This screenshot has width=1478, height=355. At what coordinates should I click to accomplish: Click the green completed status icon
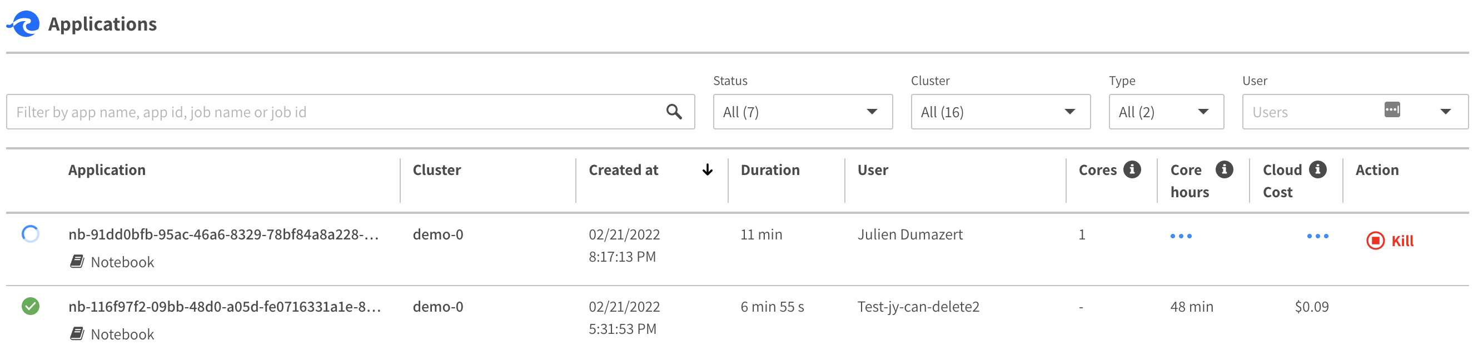[31, 306]
